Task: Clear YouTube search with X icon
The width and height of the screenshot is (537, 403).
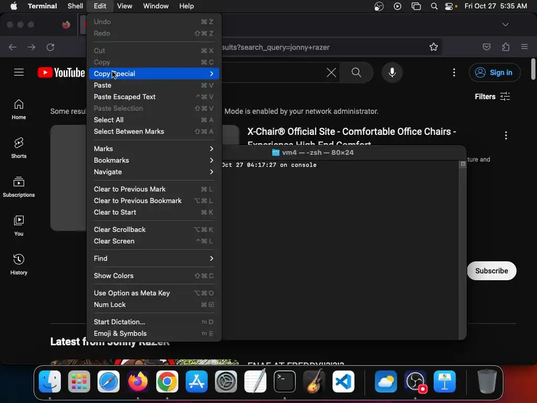Action: [x=331, y=72]
